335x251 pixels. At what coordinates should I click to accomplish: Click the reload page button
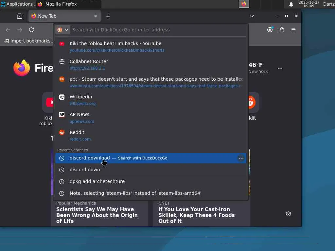31,30
